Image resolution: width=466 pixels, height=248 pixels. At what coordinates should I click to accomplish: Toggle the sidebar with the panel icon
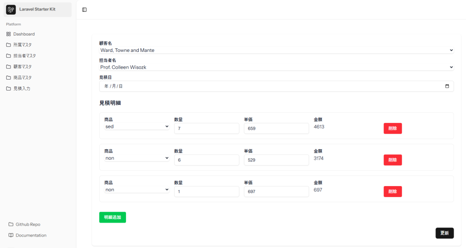[x=84, y=10]
